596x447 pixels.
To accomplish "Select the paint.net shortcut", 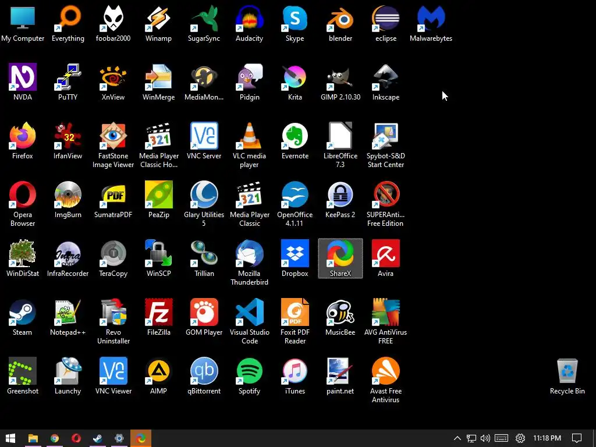I will (340, 377).
